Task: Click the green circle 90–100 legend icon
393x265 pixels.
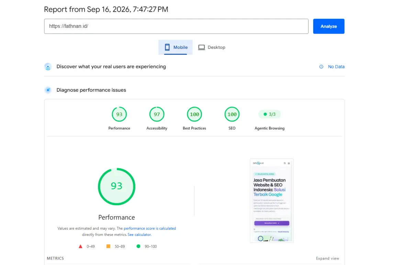Action: click(138, 246)
